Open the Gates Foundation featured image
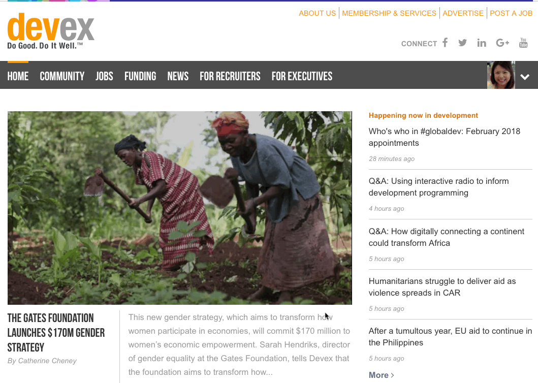The image size is (538, 383). pyautogui.click(x=180, y=208)
